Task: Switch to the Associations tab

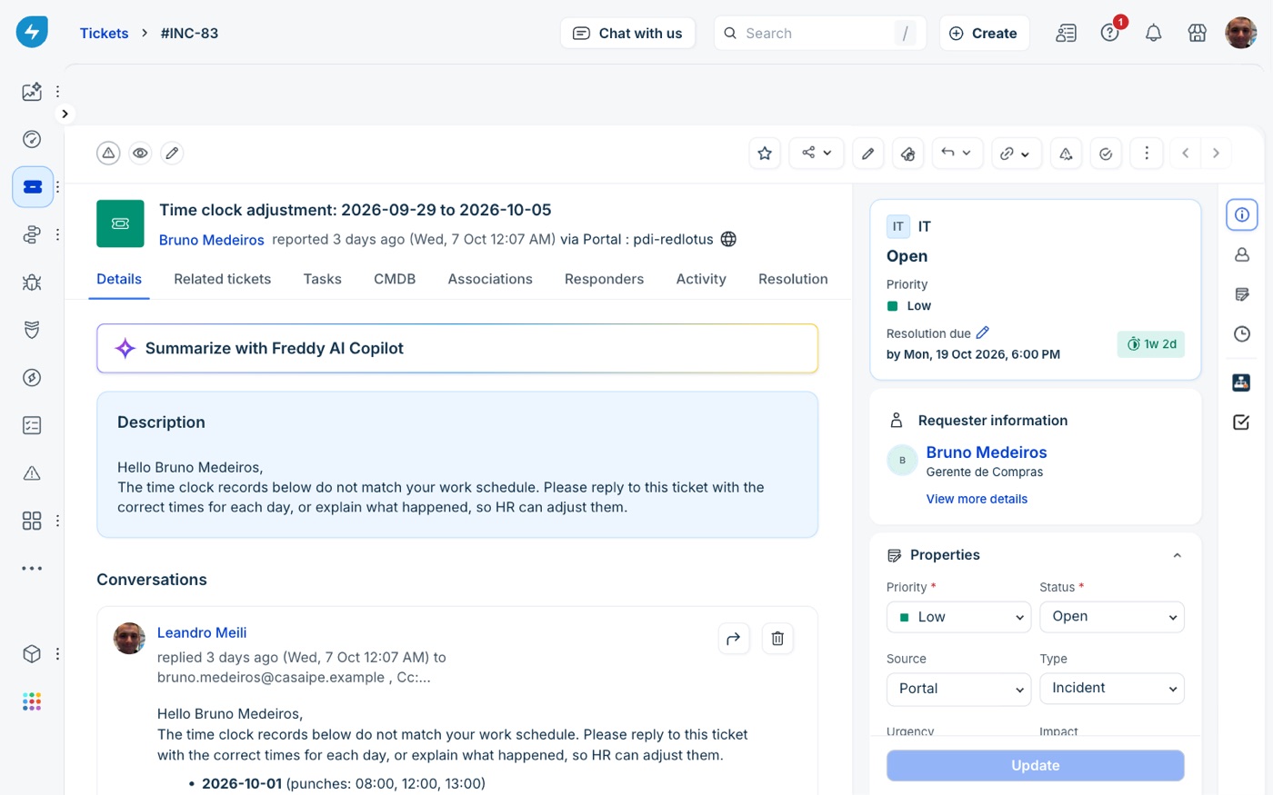Action: (490, 279)
